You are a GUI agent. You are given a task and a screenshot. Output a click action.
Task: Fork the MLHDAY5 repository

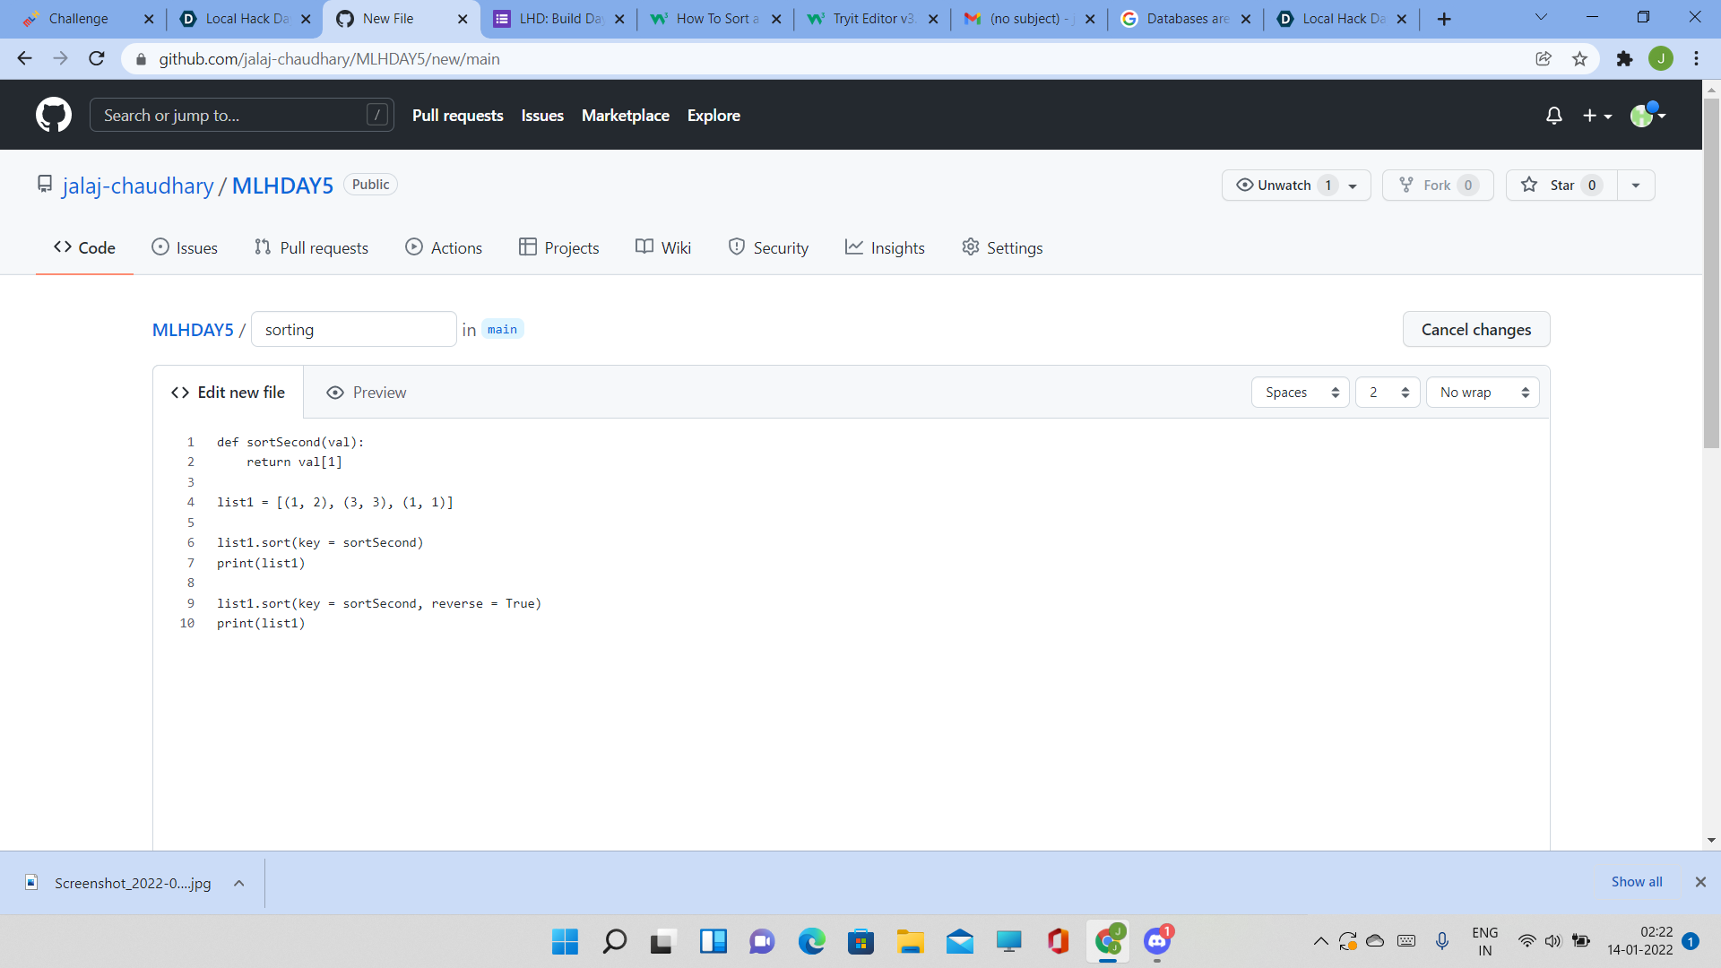(x=1437, y=186)
